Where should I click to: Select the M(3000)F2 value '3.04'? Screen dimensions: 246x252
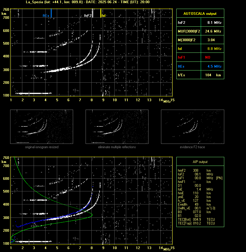[211, 40]
